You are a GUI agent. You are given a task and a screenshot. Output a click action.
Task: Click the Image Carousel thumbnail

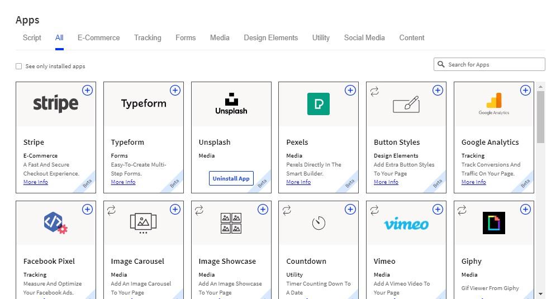pyautogui.click(x=143, y=223)
